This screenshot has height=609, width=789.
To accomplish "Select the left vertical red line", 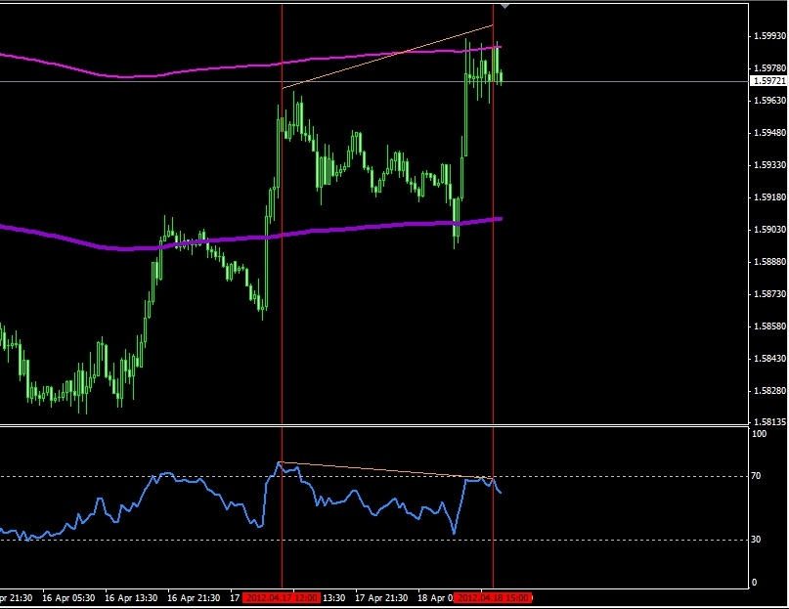I will pyautogui.click(x=284, y=293).
